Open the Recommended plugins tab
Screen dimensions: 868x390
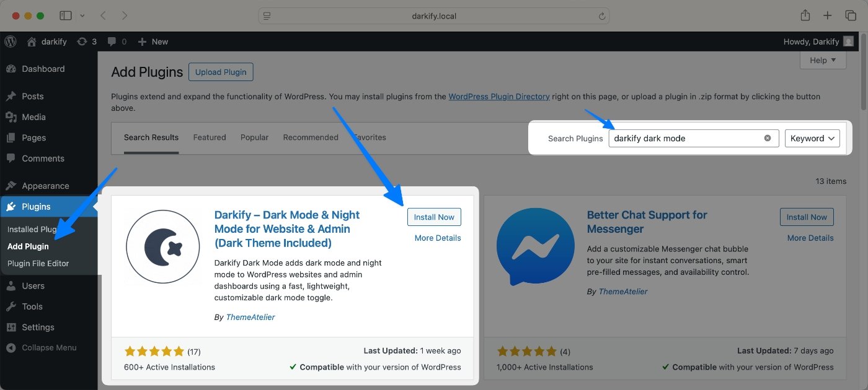(x=310, y=137)
